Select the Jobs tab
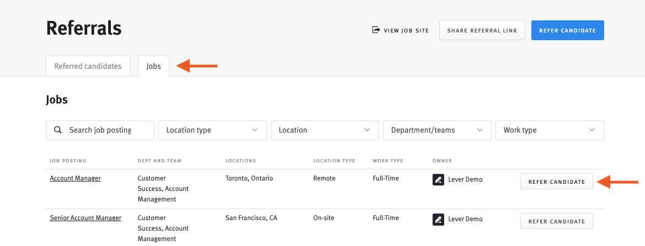Viewport: 645px width, 246px height. [153, 66]
